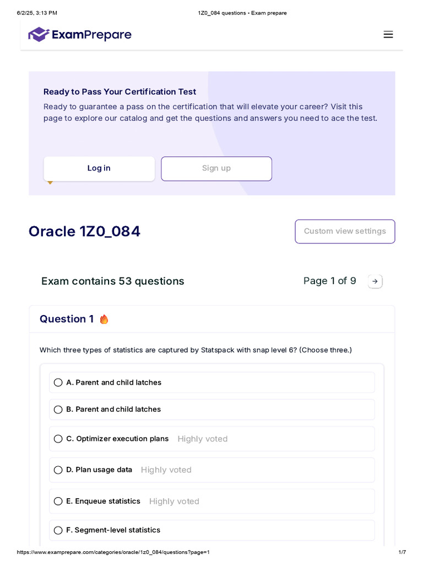The width and height of the screenshot is (423, 565).
Task: Select option D Plan usage data
Action: 58,470
